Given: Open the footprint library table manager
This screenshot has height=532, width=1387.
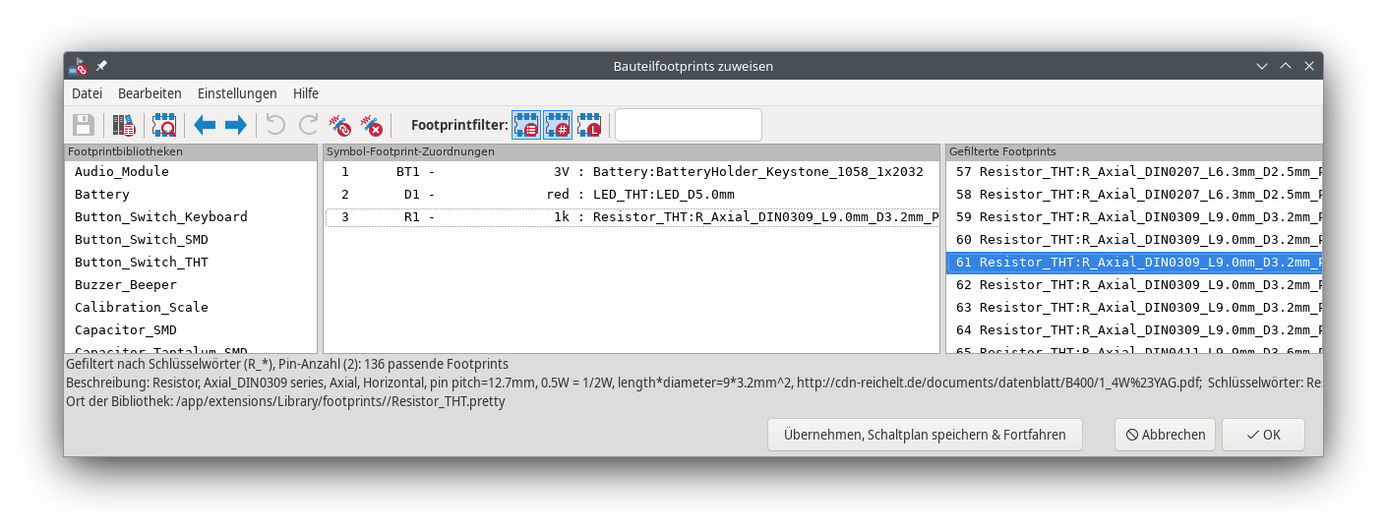Looking at the screenshot, I should pyautogui.click(x=124, y=125).
